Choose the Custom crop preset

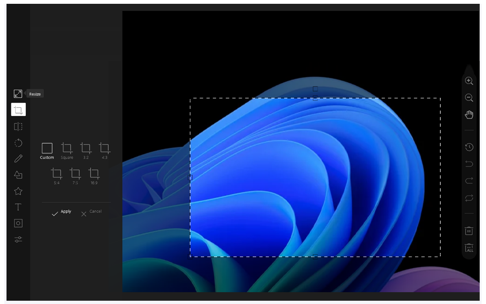point(47,151)
